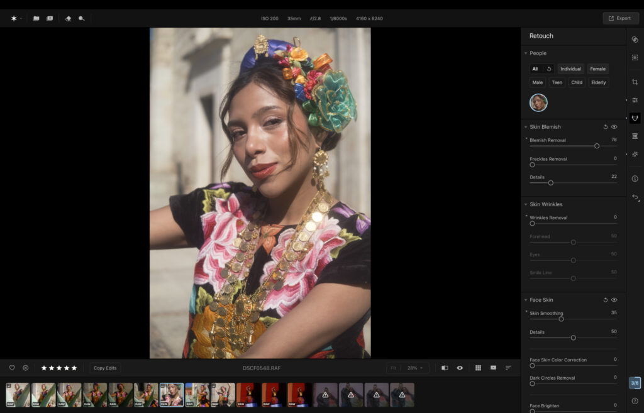Toggle visibility of Face Skin adjustments

[x=614, y=300]
